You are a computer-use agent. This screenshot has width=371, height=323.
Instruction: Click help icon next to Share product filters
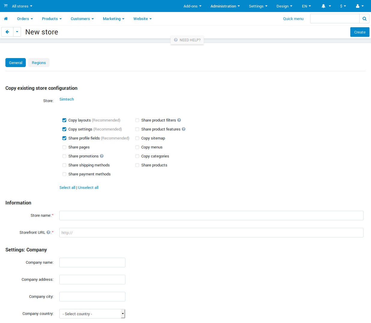(x=179, y=120)
